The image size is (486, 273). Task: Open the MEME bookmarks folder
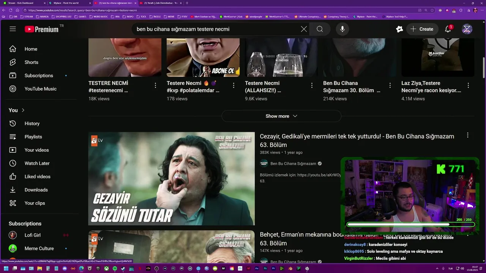(x=169, y=17)
